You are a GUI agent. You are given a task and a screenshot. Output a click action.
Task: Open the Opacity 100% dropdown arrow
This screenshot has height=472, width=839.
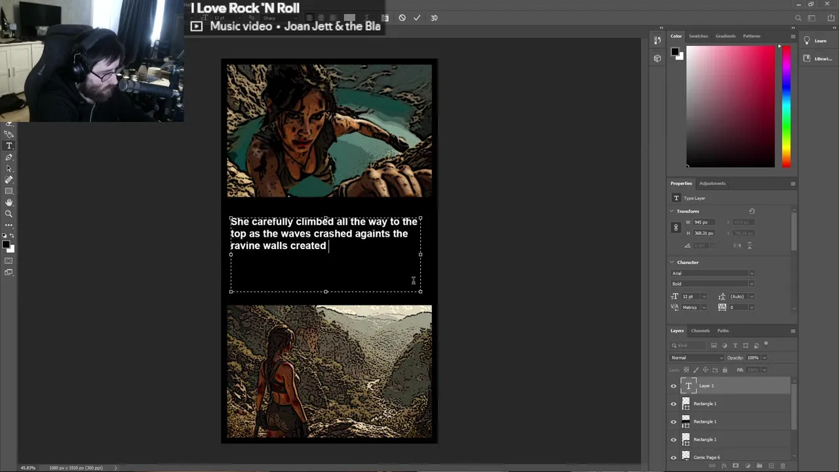point(764,358)
